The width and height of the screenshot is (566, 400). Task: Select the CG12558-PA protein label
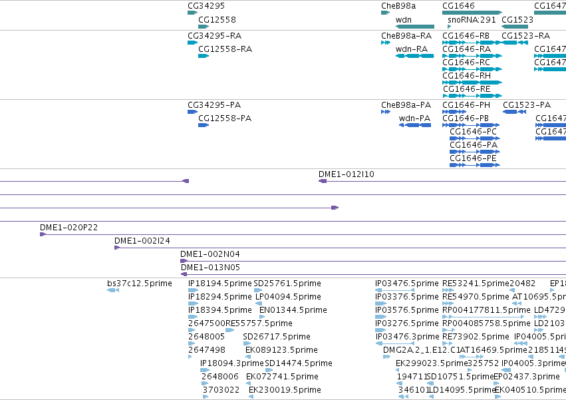[225, 118]
